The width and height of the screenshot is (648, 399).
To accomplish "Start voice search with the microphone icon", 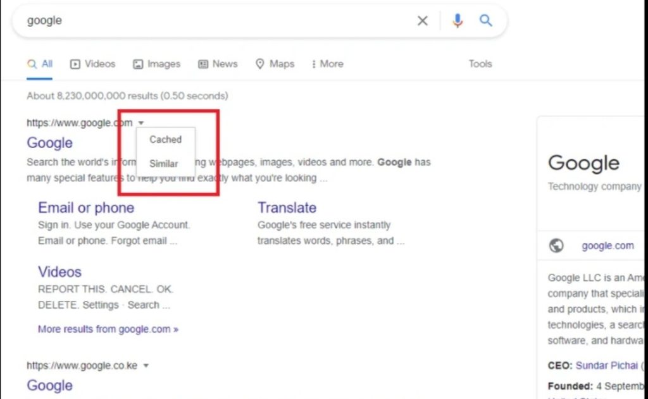I will click(457, 21).
